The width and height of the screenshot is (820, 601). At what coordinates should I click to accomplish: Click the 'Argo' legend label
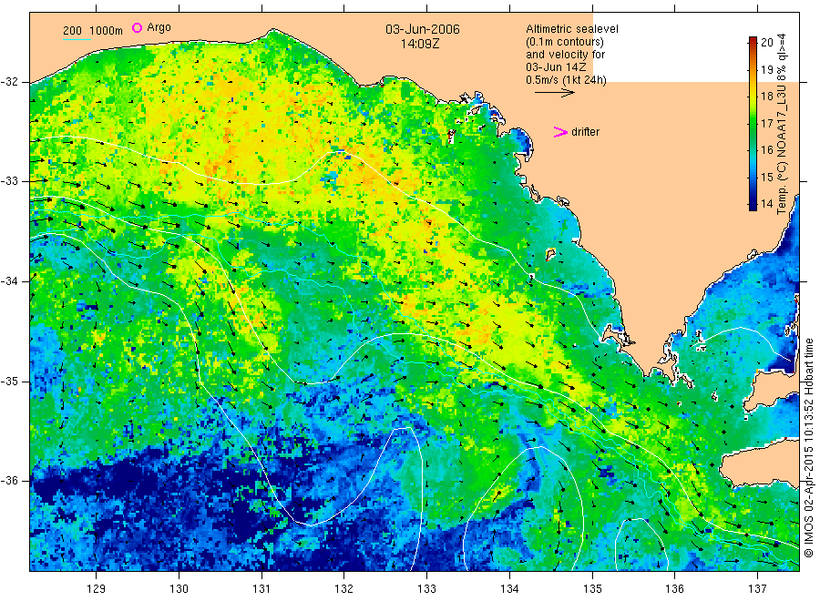coord(159,27)
